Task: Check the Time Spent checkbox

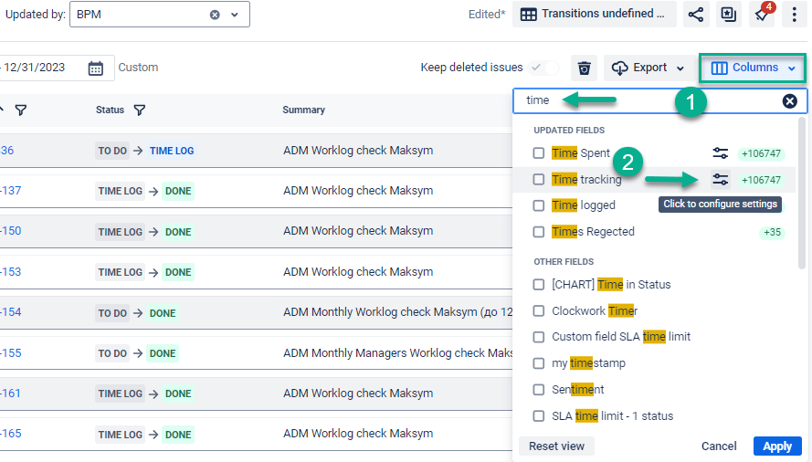Action: 539,153
